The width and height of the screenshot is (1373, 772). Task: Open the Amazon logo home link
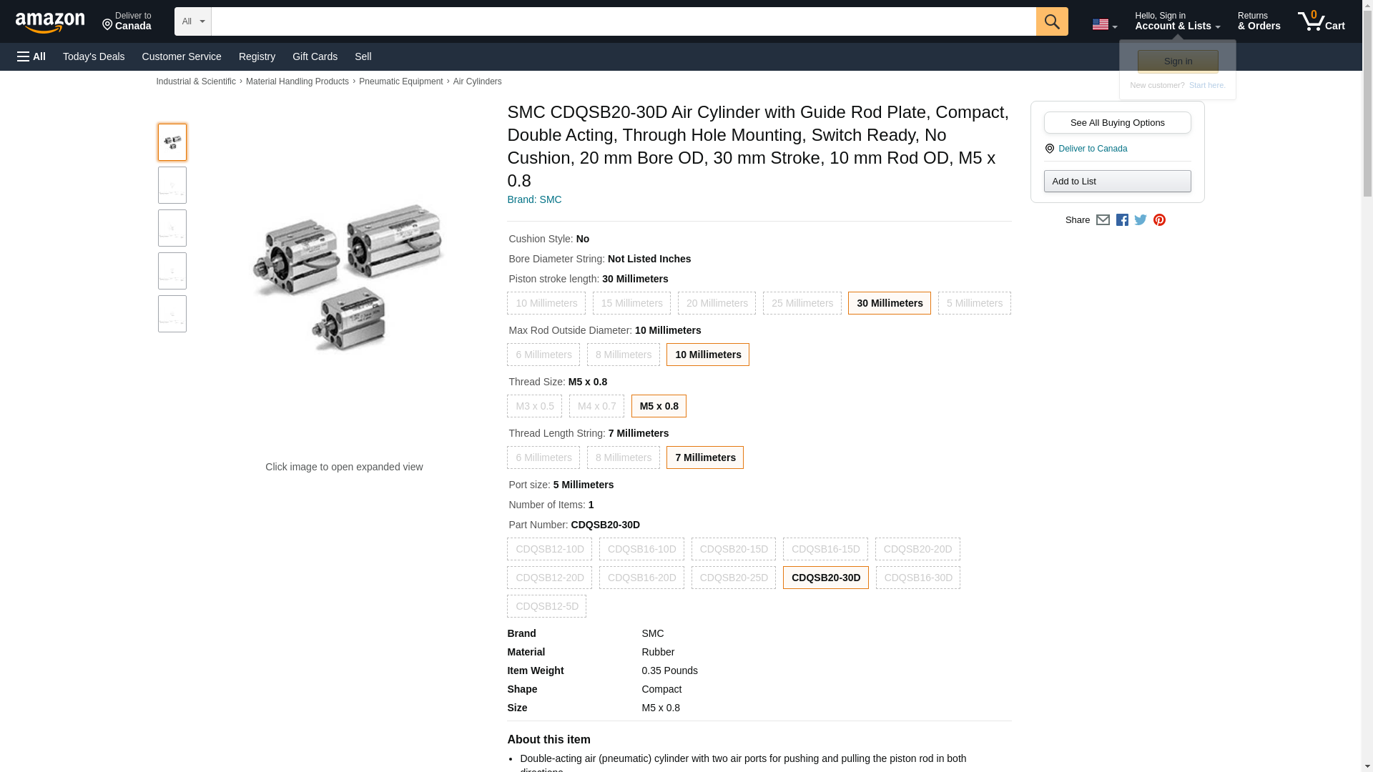click(x=50, y=22)
